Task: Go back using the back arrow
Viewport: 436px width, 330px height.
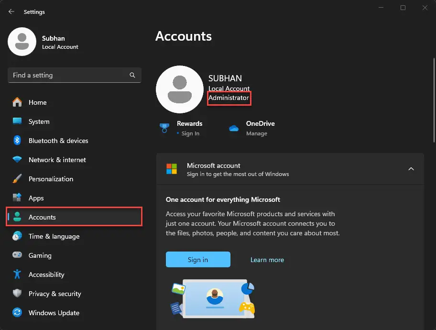Action: [x=11, y=11]
